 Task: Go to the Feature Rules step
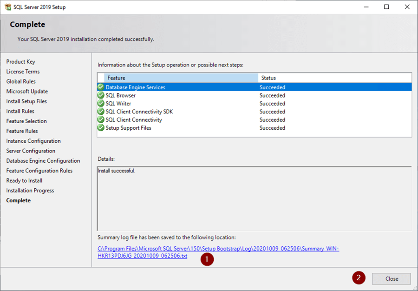tap(22, 131)
